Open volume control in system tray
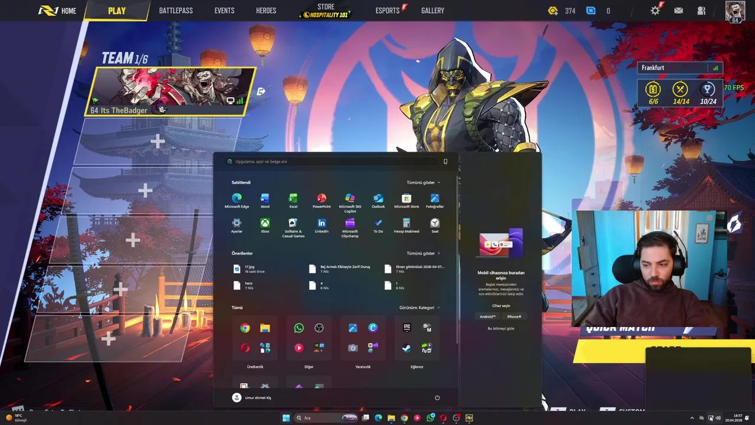 pyautogui.click(x=718, y=418)
